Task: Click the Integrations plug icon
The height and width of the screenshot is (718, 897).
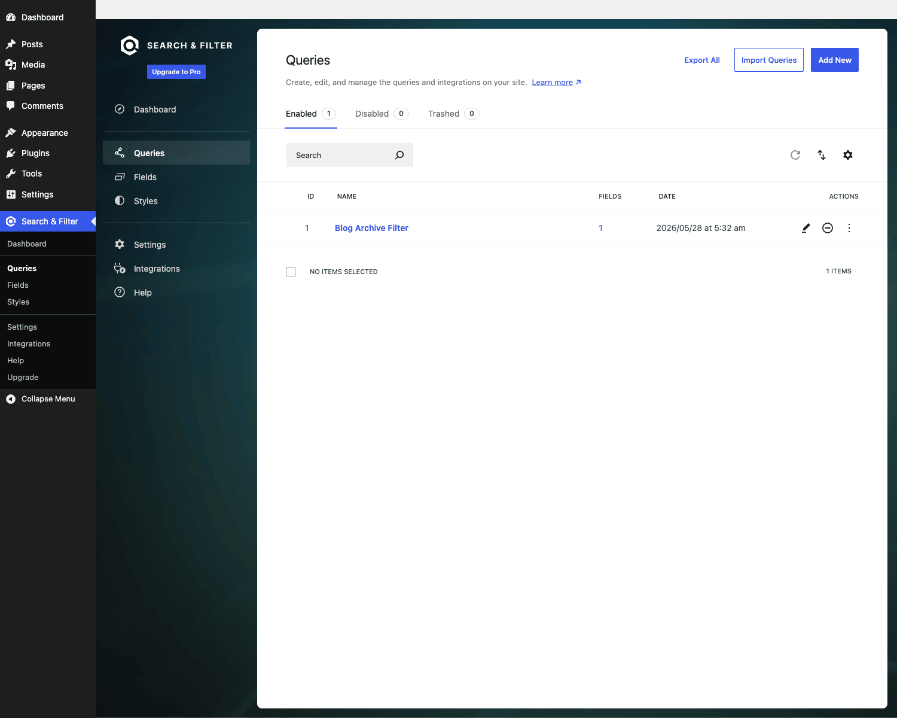Action: click(120, 268)
